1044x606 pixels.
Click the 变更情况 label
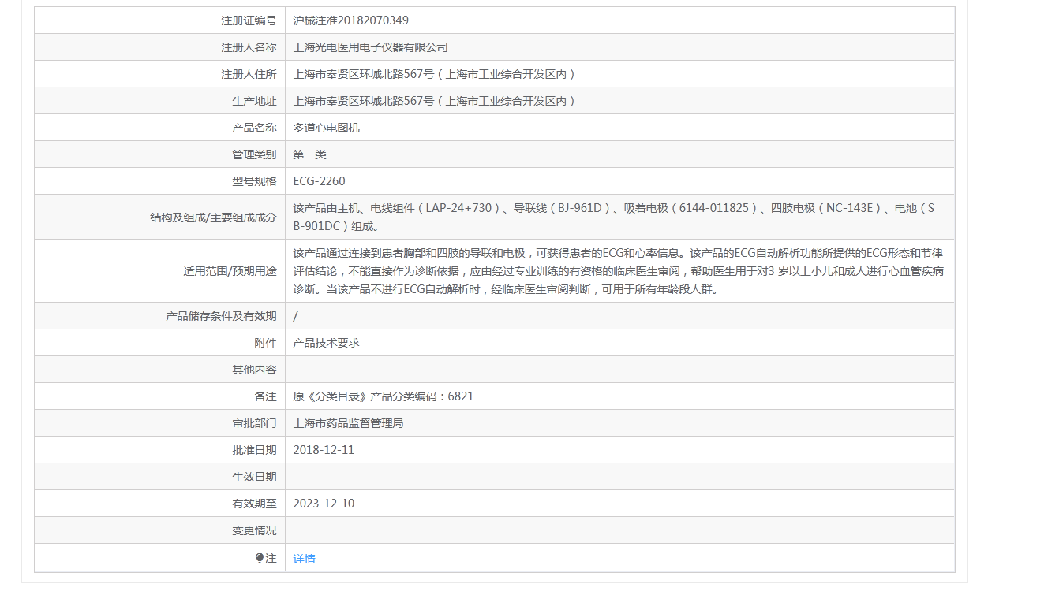(x=254, y=530)
